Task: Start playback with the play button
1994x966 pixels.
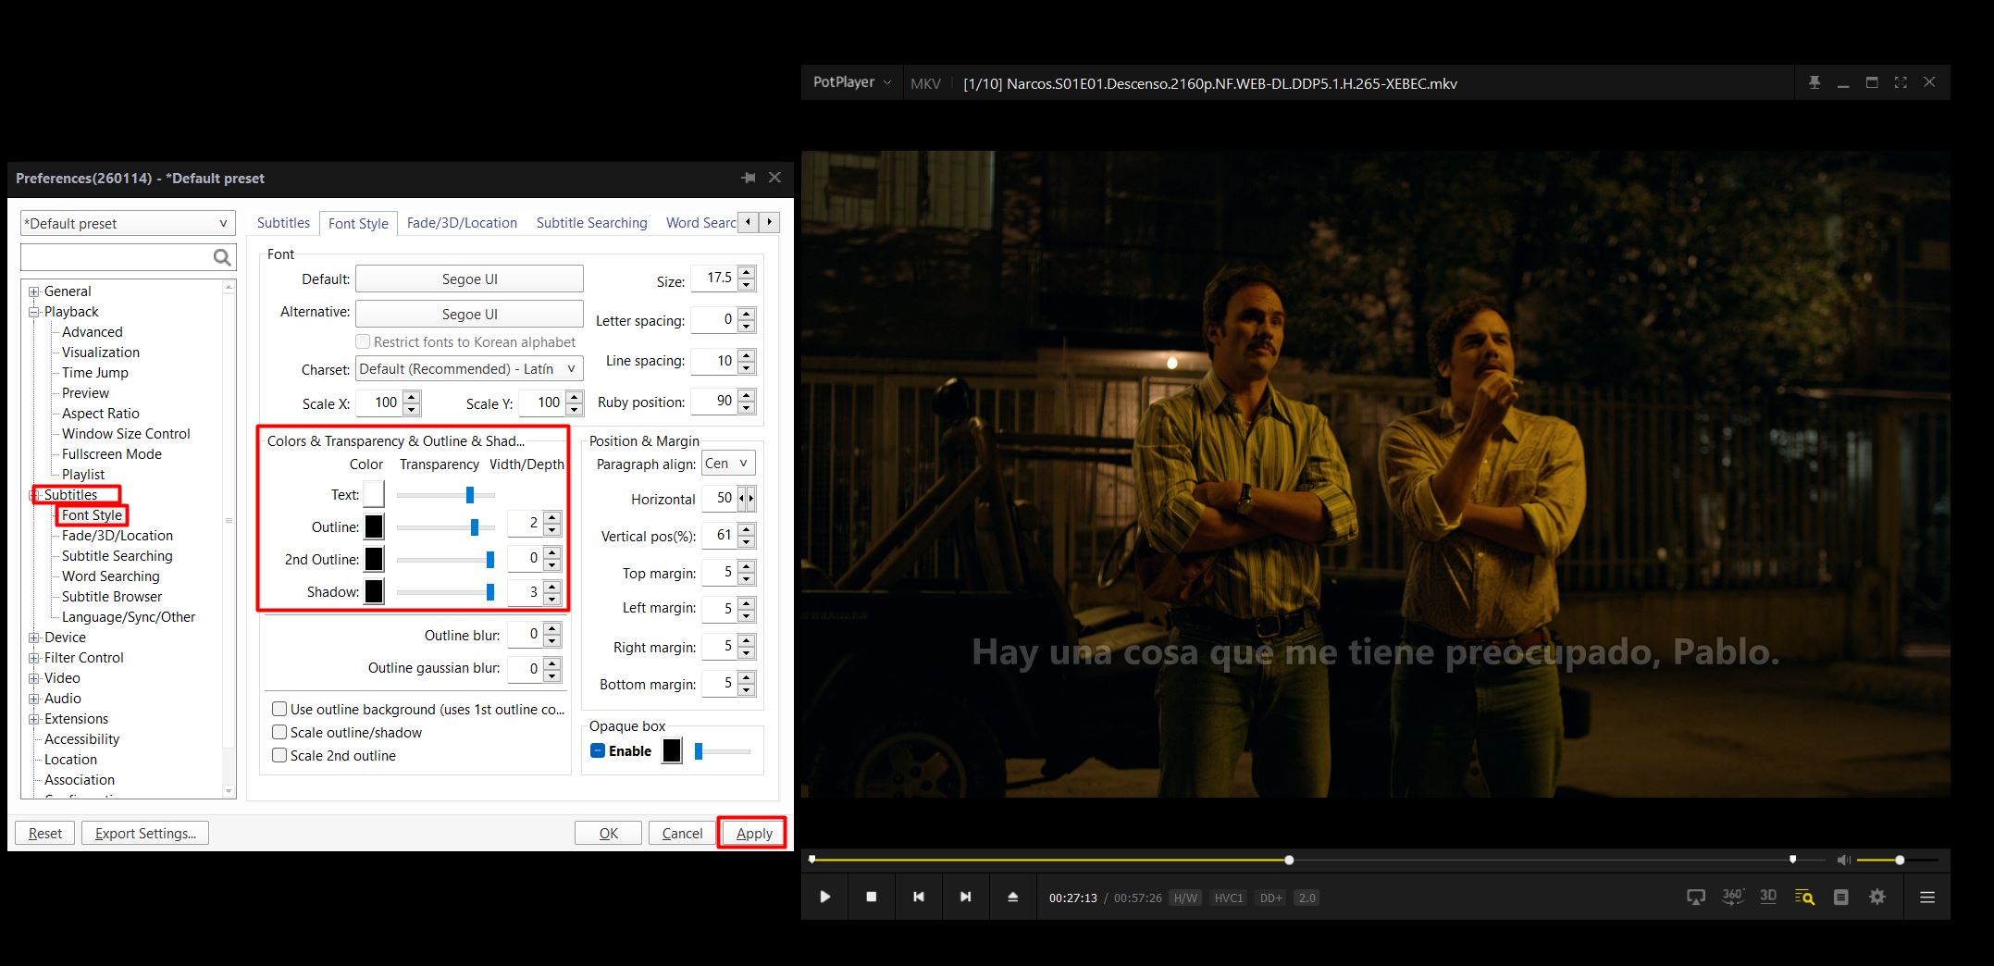Action: (x=824, y=897)
